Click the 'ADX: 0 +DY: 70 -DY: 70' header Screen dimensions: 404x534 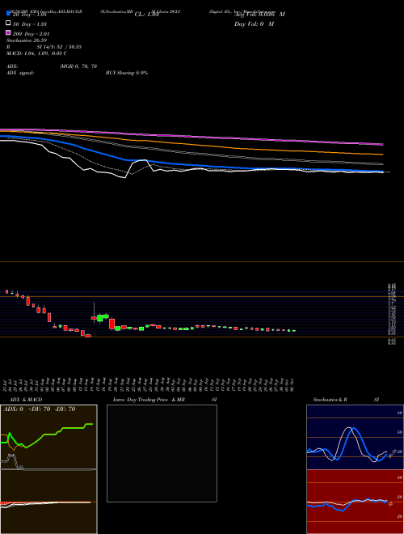point(39,409)
